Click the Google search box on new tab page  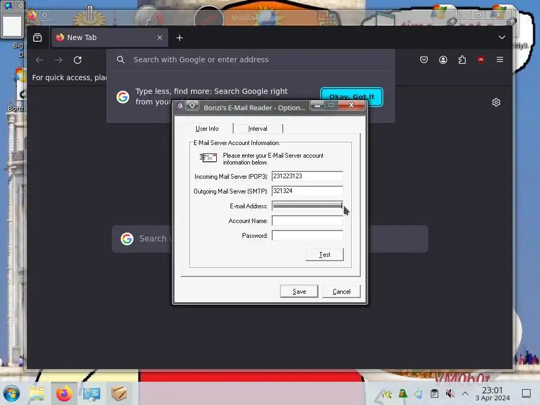269,239
